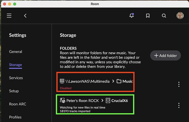Select General settings tab

[16, 52]
